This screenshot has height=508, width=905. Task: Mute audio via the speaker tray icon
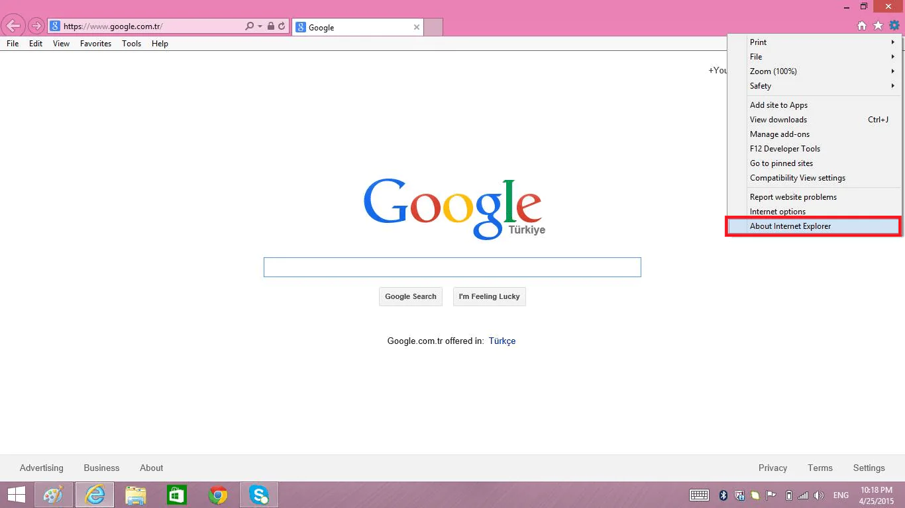pos(818,495)
